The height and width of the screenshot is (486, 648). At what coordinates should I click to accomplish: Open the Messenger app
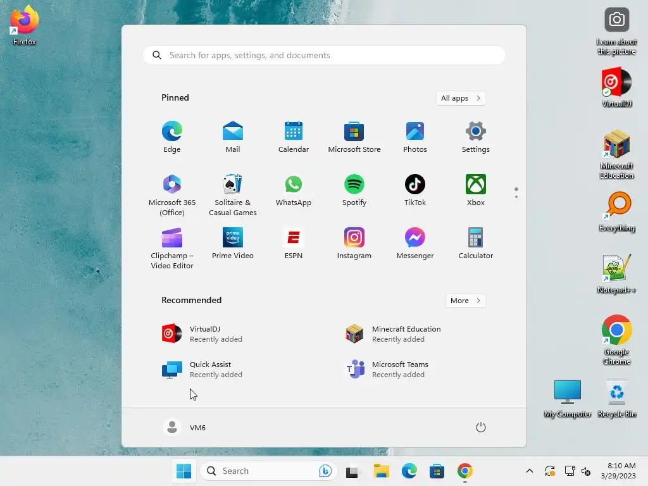[x=415, y=244]
